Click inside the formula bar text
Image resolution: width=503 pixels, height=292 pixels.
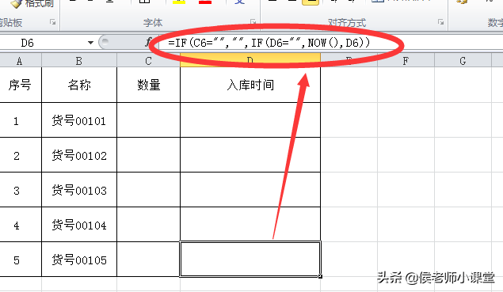pos(269,42)
